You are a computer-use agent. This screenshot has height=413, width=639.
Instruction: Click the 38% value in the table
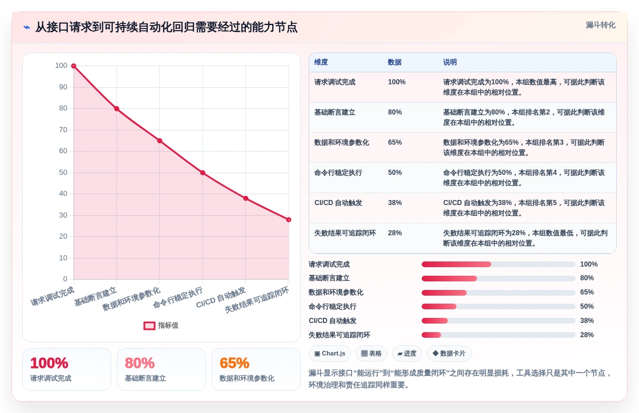click(x=395, y=203)
